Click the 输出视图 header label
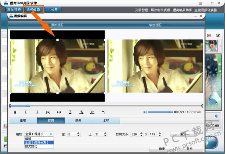 (155, 25)
